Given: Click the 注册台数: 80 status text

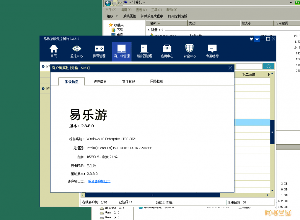Looking at the screenshot, I should pyautogui.click(x=237, y=202).
